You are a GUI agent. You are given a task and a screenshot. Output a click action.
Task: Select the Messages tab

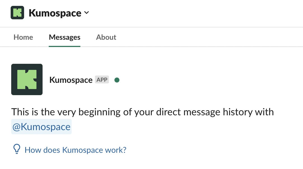coord(64,37)
